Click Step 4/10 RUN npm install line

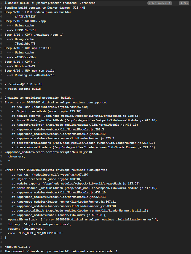(x=28, y=48)
